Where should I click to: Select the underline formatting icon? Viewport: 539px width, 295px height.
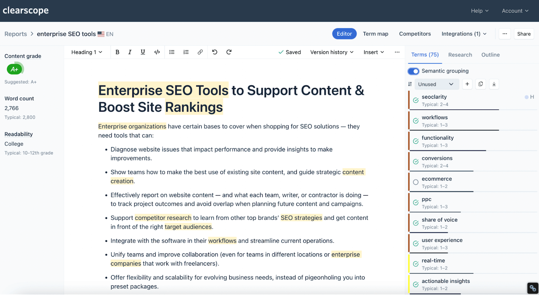pos(143,52)
